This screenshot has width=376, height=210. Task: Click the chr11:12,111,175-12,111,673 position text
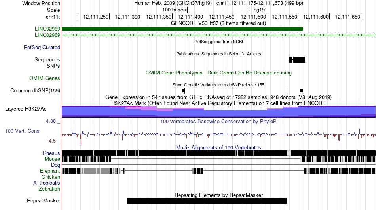260,3
